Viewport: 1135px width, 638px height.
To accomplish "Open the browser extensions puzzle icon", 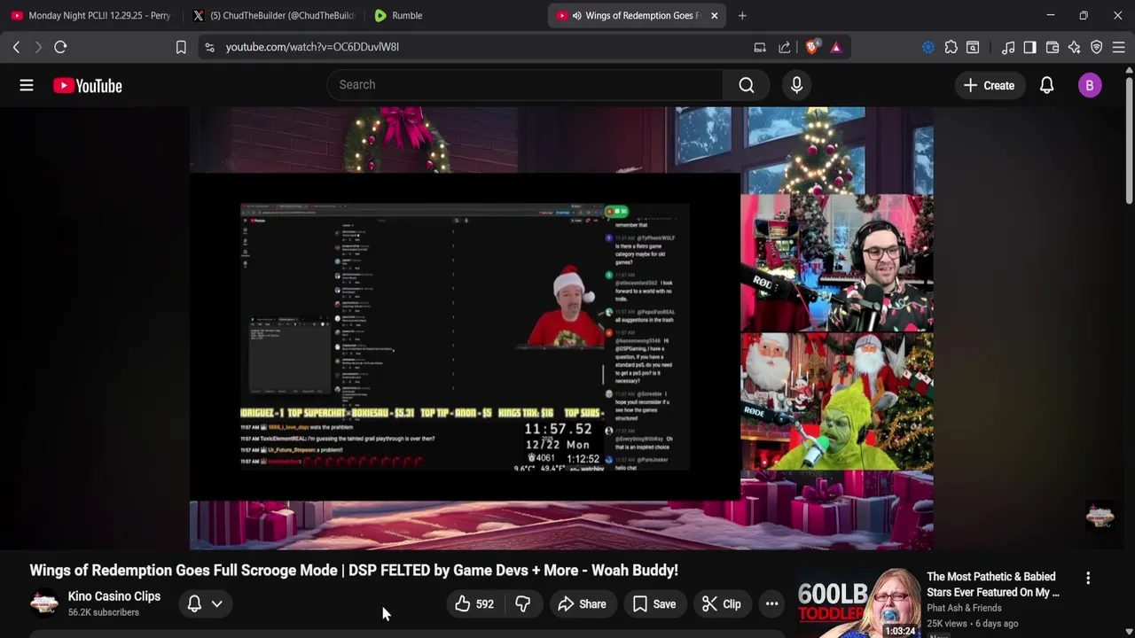I will (x=951, y=47).
